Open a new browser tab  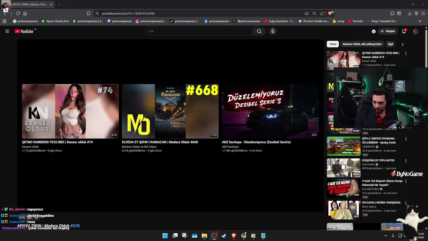point(59,4)
